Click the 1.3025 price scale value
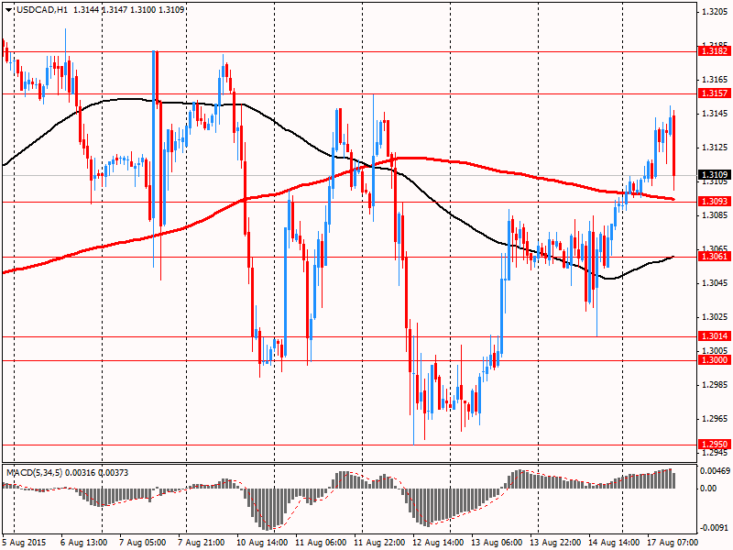 coord(715,317)
